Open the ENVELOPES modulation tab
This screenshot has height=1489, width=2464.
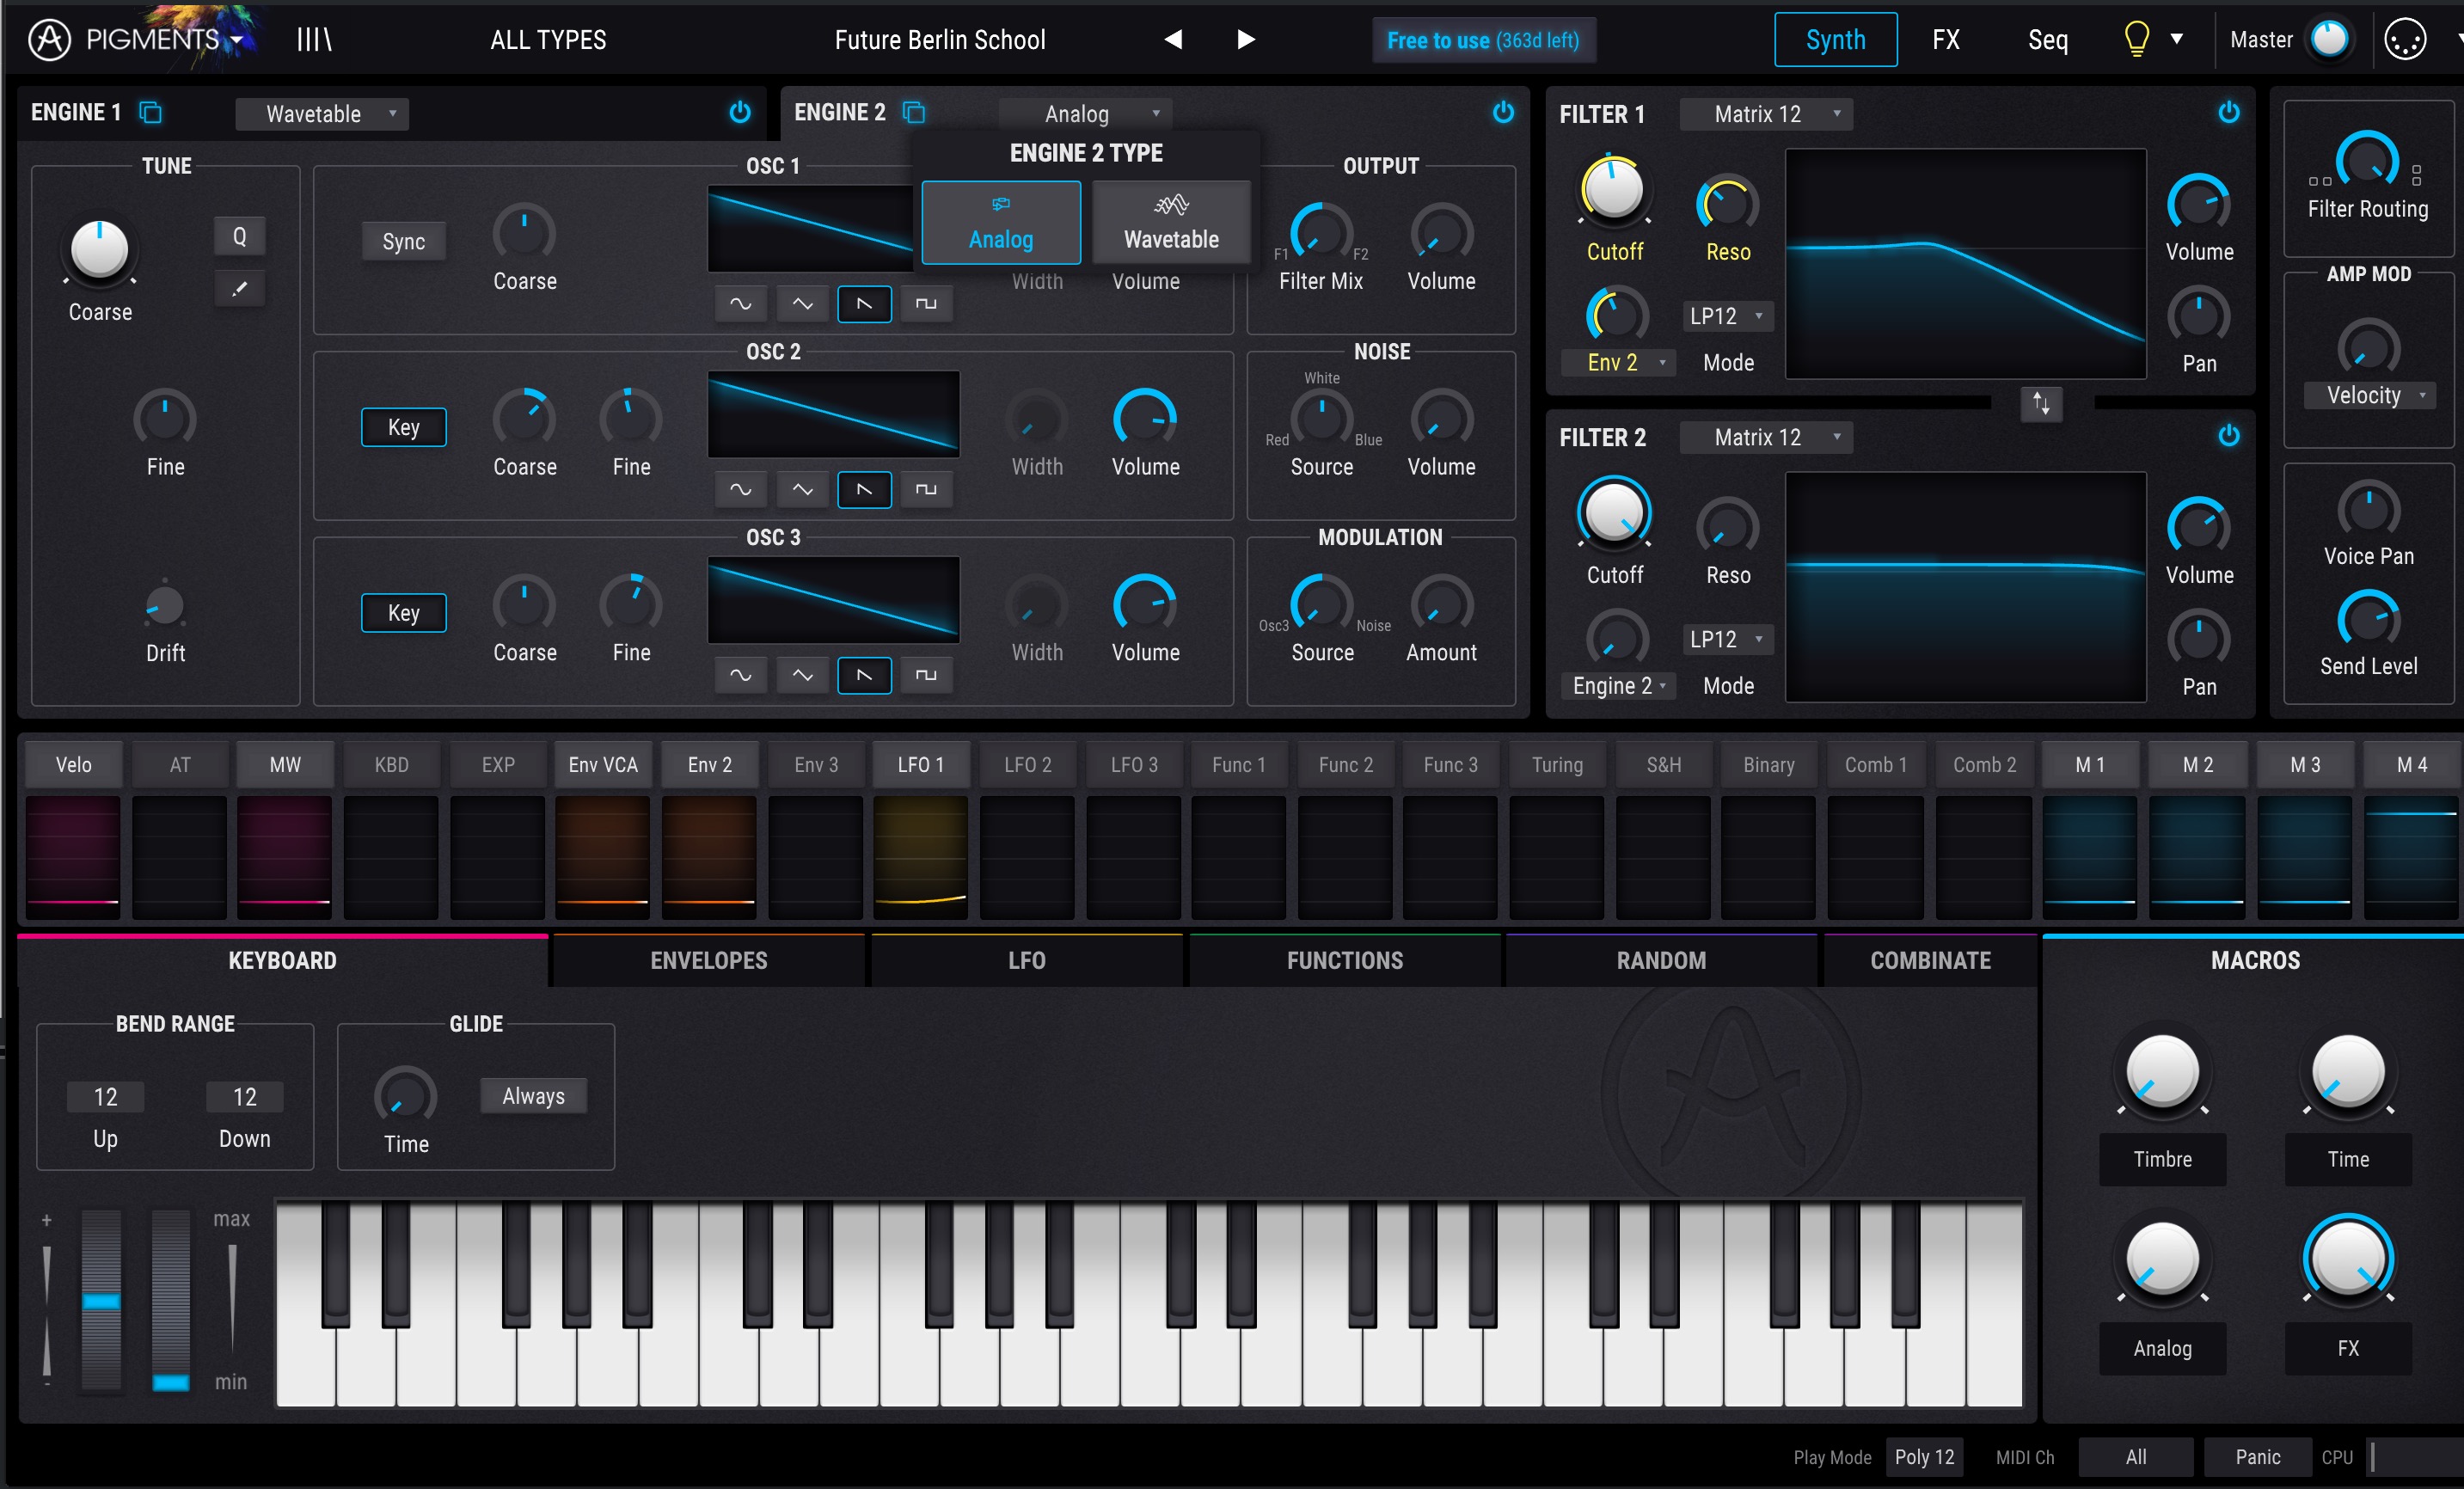click(x=708, y=961)
